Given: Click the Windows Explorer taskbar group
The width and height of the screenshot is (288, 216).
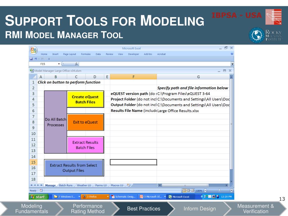Looking at the screenshot, I should click(67, 197).
